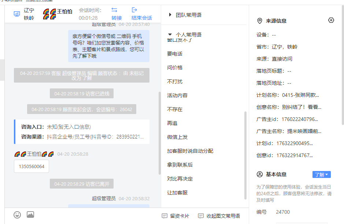This screenshot has width=344, height=224.
Task: Click the end session (结束会话) icon
Action: pyautogui.click(x=134, y=10)
